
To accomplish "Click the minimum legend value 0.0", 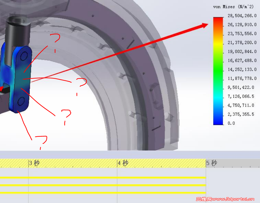I will click(231, 123).
